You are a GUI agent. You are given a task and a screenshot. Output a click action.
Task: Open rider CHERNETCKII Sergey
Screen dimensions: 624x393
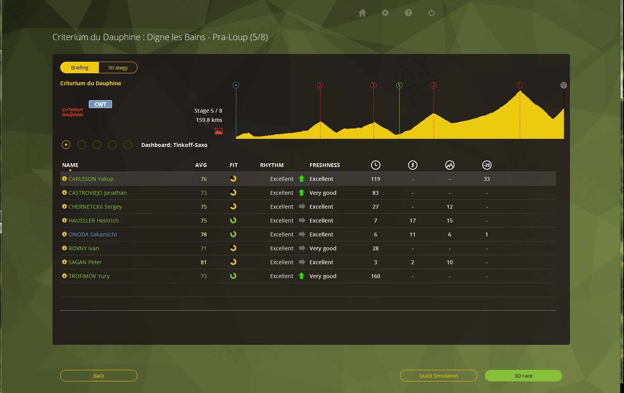pyautogui.click(x=95, y=207)
